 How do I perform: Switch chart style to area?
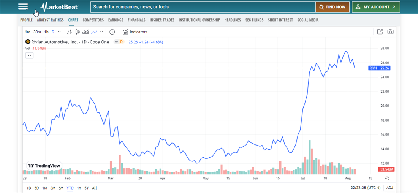click(85, 32)
